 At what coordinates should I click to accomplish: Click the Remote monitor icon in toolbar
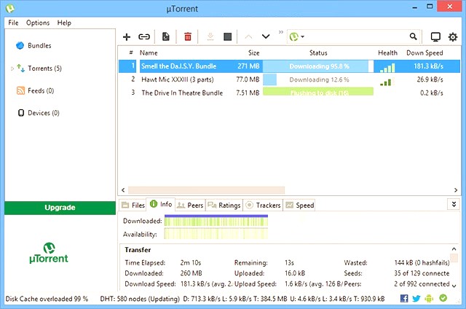(x=435, y=37)
